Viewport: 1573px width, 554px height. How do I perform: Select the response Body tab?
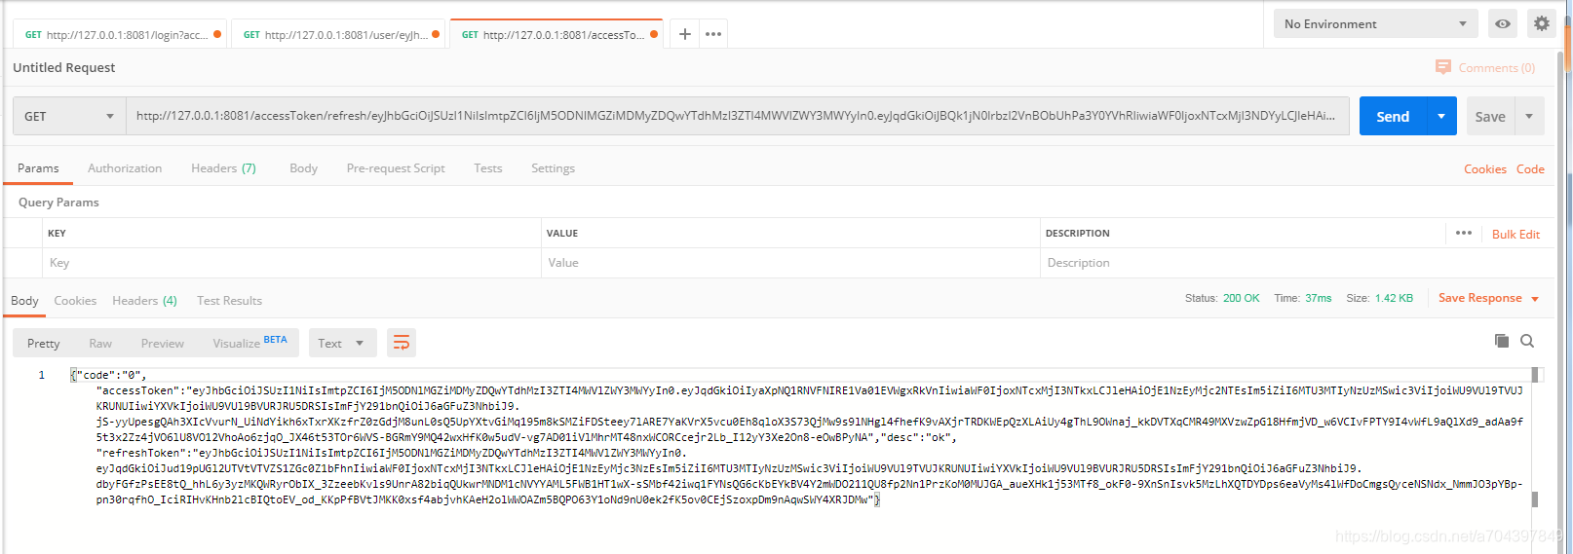[x=24, y=300]
